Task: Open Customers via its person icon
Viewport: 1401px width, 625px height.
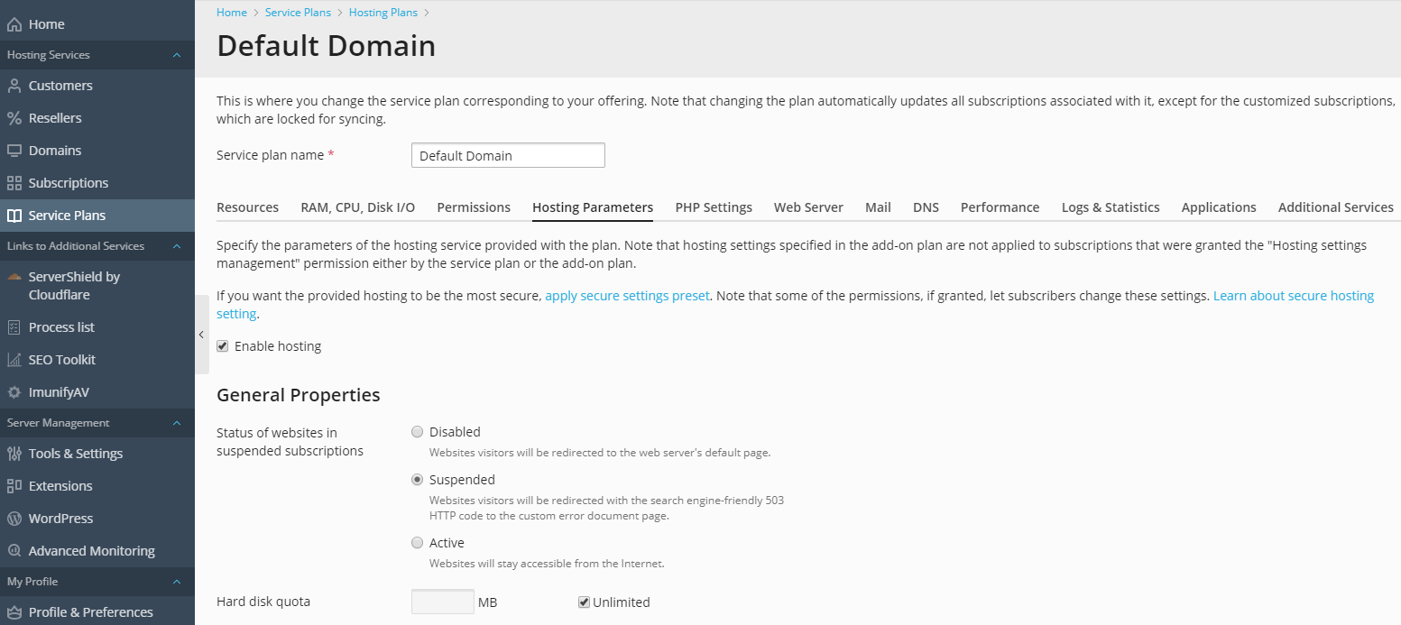Action: point(14,86)
